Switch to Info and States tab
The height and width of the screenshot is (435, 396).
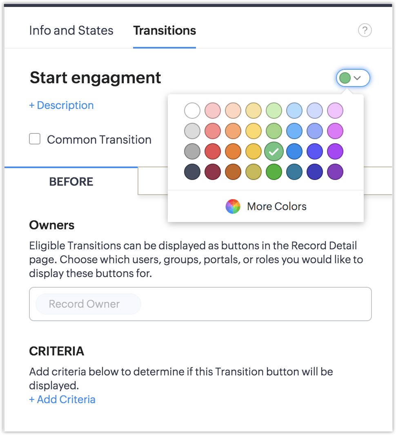point(71,31)
